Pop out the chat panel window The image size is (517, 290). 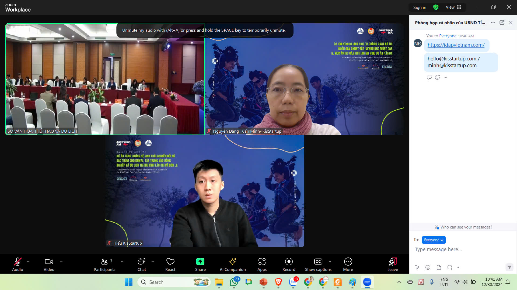[x=502, y=23]
